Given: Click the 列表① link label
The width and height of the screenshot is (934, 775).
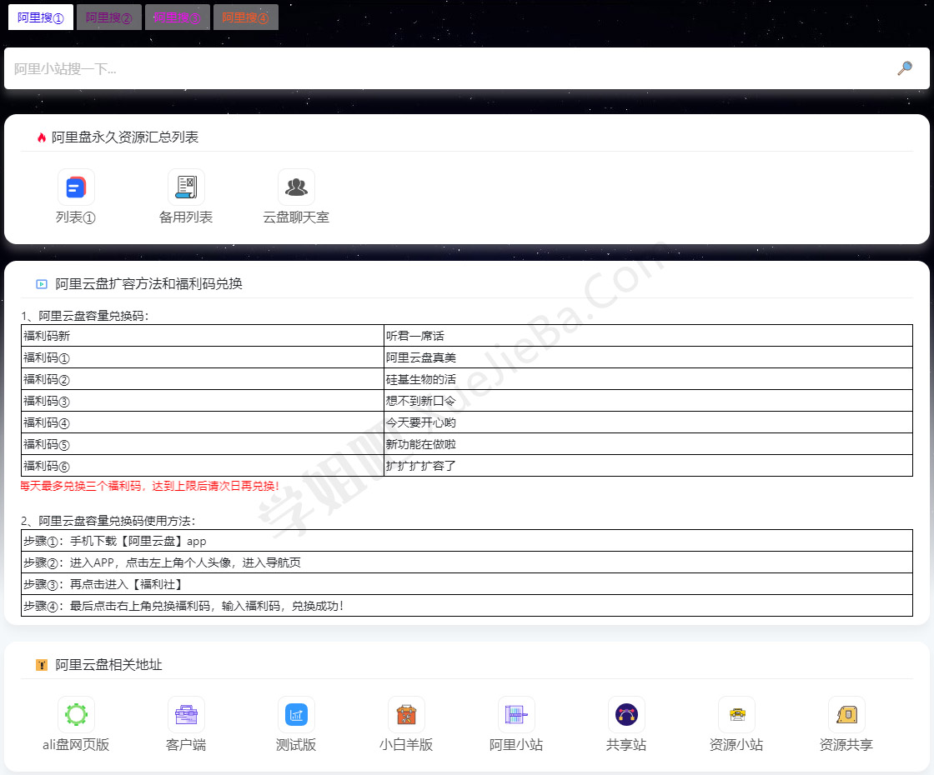Looking at the screenshot, I should point(76,217).
